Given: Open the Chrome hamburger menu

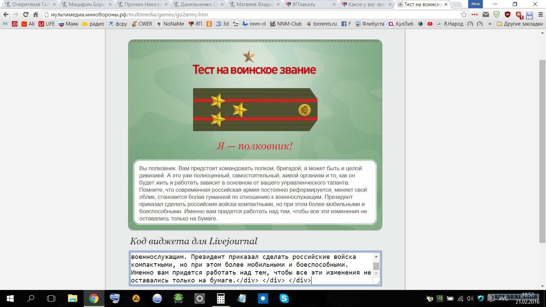Looking at the screenshot, I should click(x=541, y=15).
